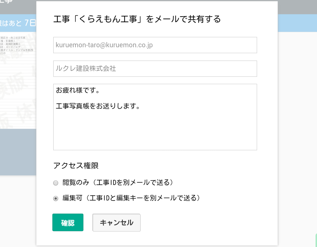Click the はあと 7日 trial banner on the left
Image resolution: width=317 pixels, height=247 pixels.
(18, 23)
